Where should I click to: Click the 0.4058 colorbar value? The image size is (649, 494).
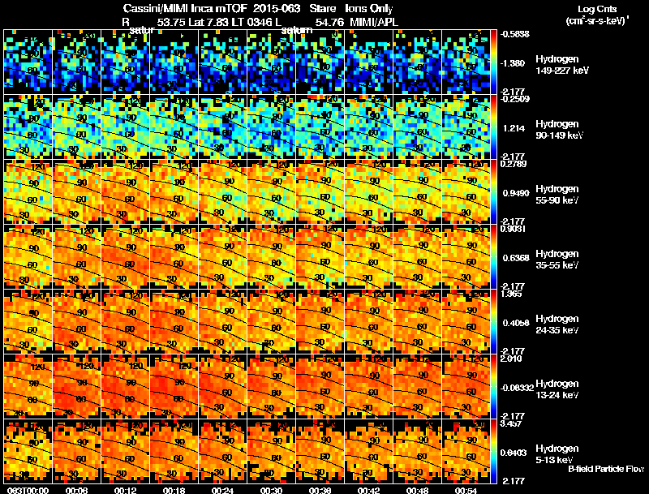coord(516,323)
